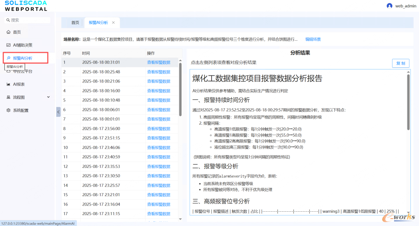Click the 报警AI分析 magnifier icon

click(x=8, y=58)
